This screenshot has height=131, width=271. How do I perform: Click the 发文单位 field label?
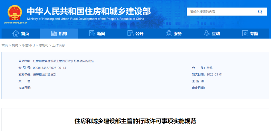[x=25, y=75]
